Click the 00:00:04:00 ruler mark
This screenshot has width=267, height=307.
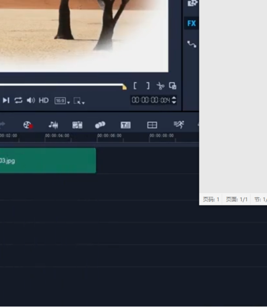pos(57,135)
